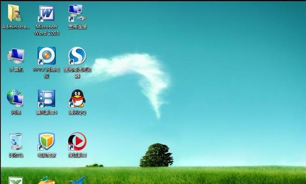306x184 pixels.
Task: Open the Sogou high-speed browser shortcut
Action: 77,56
